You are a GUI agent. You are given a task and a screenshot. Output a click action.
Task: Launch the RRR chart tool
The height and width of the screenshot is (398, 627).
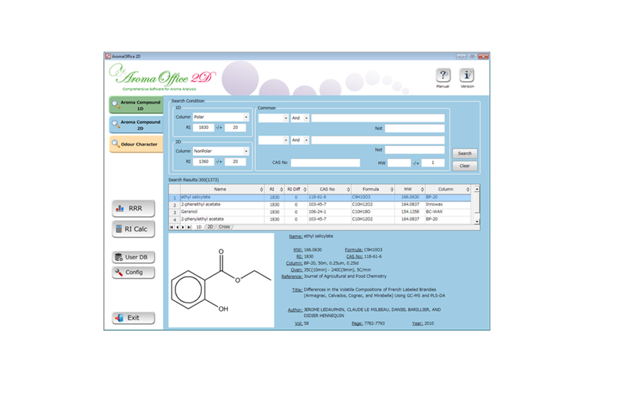[x=133, y=208]
